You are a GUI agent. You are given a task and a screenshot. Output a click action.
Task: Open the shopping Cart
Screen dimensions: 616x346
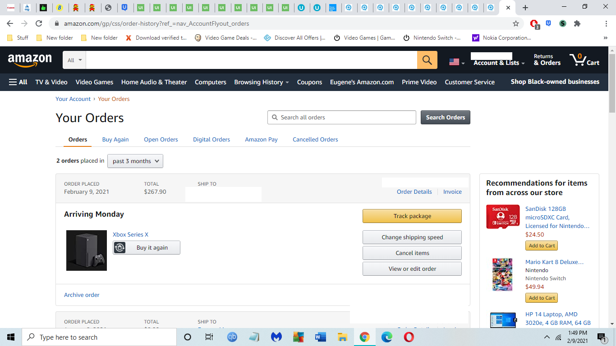[x=584, y=60]
